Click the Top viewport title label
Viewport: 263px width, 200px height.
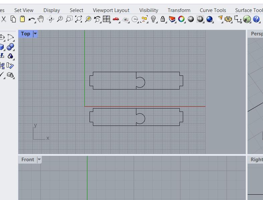click(25, 34)
